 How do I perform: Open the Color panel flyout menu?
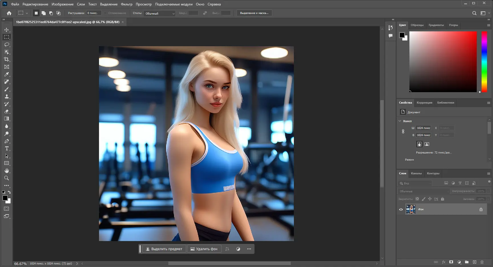click(x=488, y=25)
